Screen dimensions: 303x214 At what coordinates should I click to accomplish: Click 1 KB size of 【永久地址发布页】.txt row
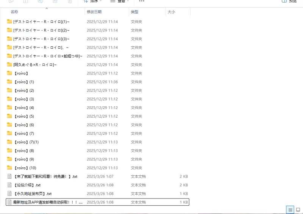(184, 194)
